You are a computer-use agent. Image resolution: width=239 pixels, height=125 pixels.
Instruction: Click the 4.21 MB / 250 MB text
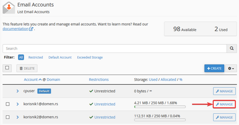pyautogui.click(x=155, y=103)
